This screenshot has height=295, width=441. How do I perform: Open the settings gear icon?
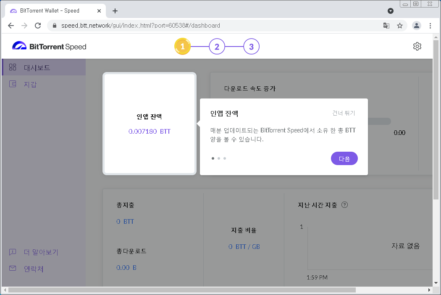[417, 47]
